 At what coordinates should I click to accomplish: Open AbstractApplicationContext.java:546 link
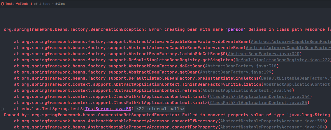(247, 91)
